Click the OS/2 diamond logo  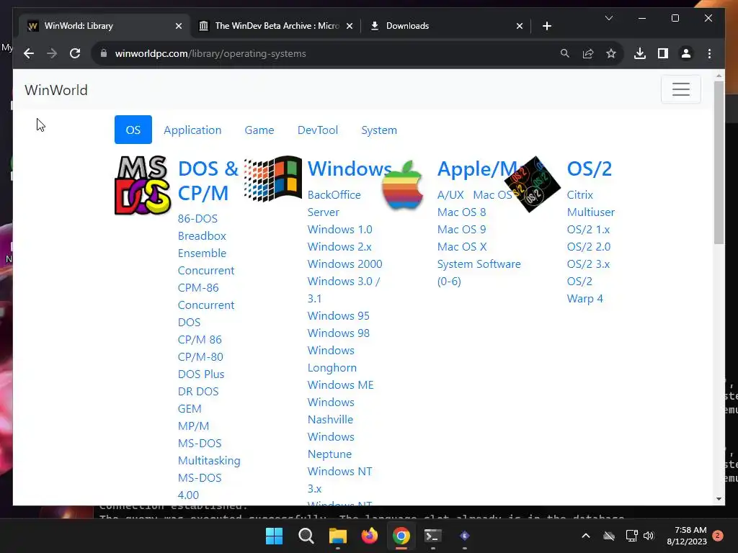click(533, 184)
